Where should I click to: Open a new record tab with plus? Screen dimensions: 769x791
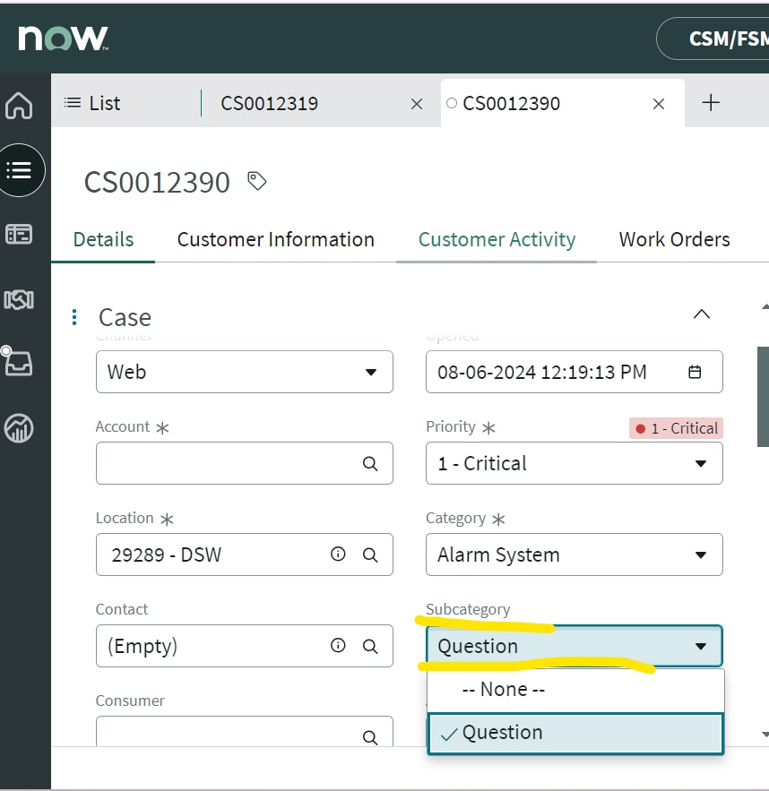click(711, 102)
